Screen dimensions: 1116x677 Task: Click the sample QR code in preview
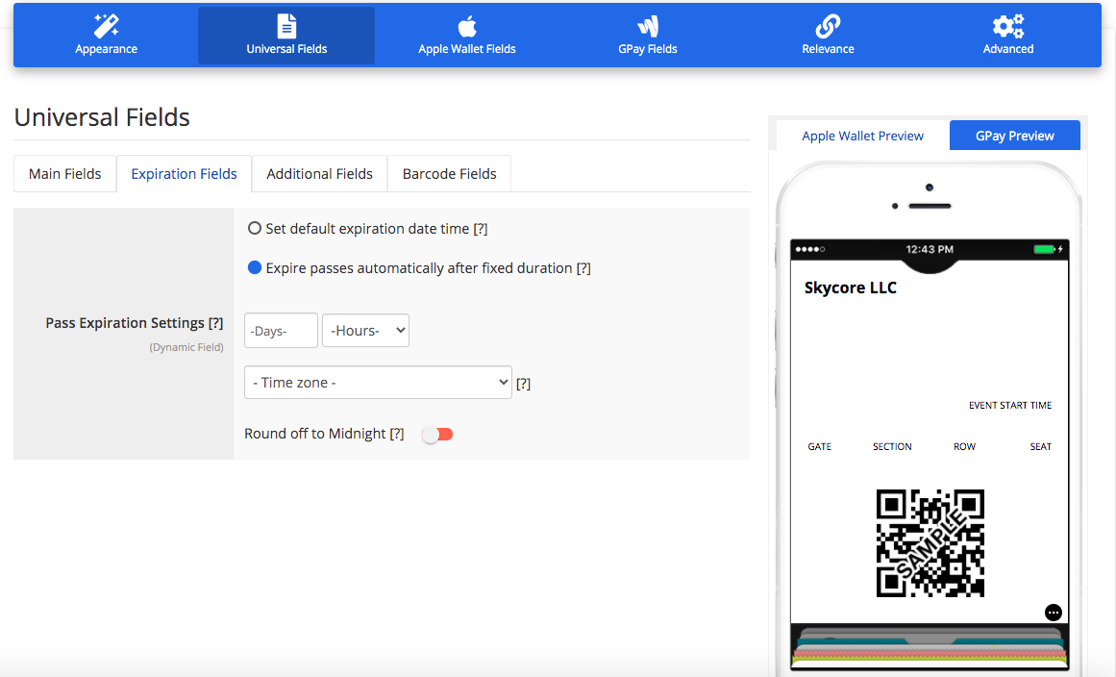pos(930,543)
